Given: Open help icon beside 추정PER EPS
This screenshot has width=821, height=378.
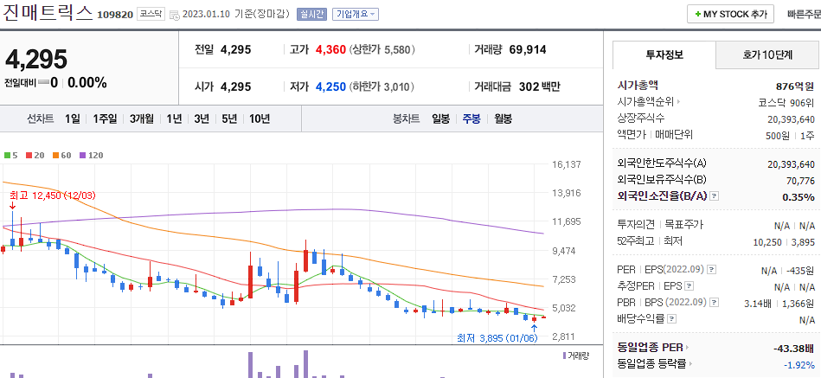Looking at the screenshot, I should click(x=690, y=286).
